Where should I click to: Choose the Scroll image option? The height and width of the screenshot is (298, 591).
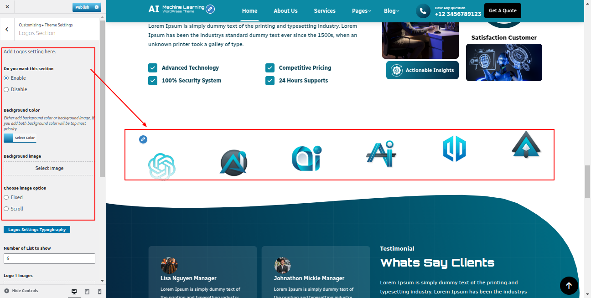[x=6, y=209]
